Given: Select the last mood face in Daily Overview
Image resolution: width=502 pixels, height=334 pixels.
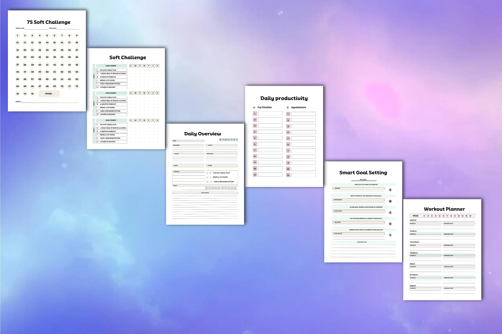Looking at the screenshot, I should (x=235, y=188).
